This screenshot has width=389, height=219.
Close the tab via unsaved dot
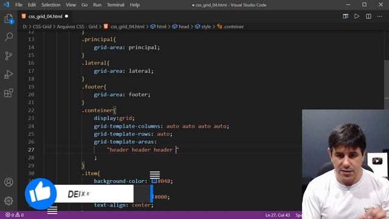[x=66, y=16]
